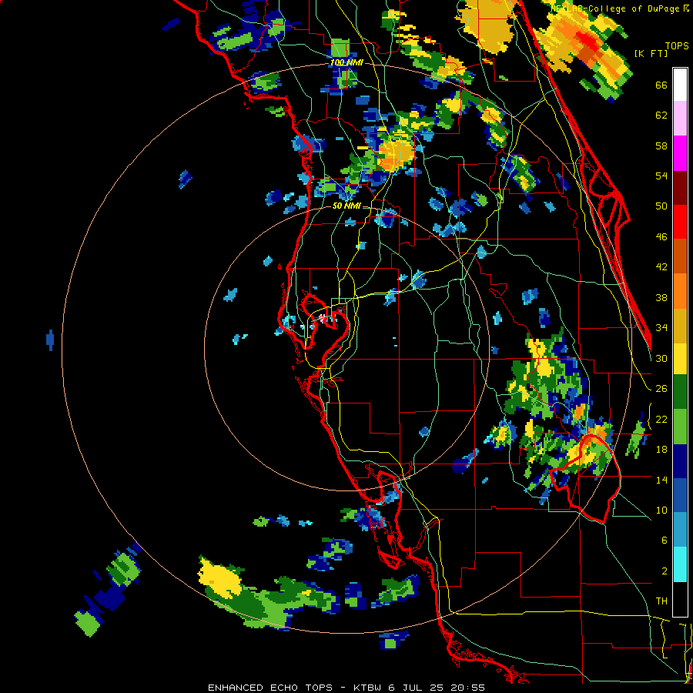693x693 pixels.
Task: Click the "TOPS" legend heading
Action: tap(677, 46)
